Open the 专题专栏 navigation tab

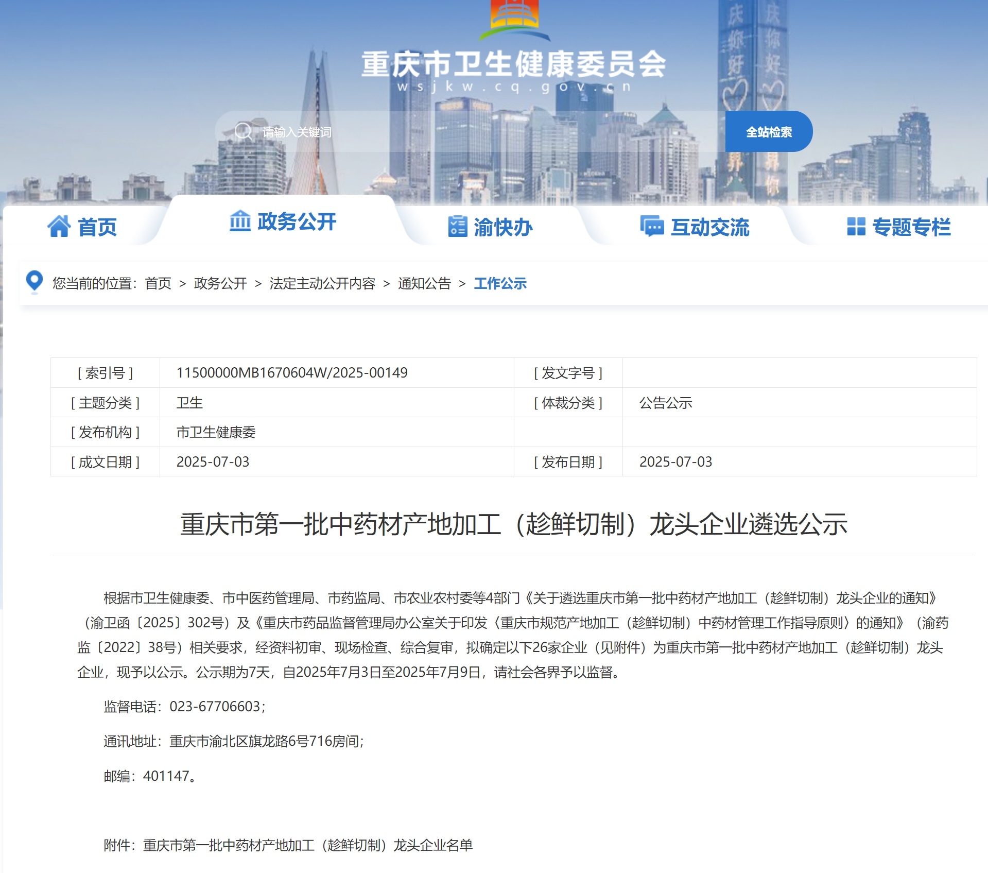[x=899, y=227]
